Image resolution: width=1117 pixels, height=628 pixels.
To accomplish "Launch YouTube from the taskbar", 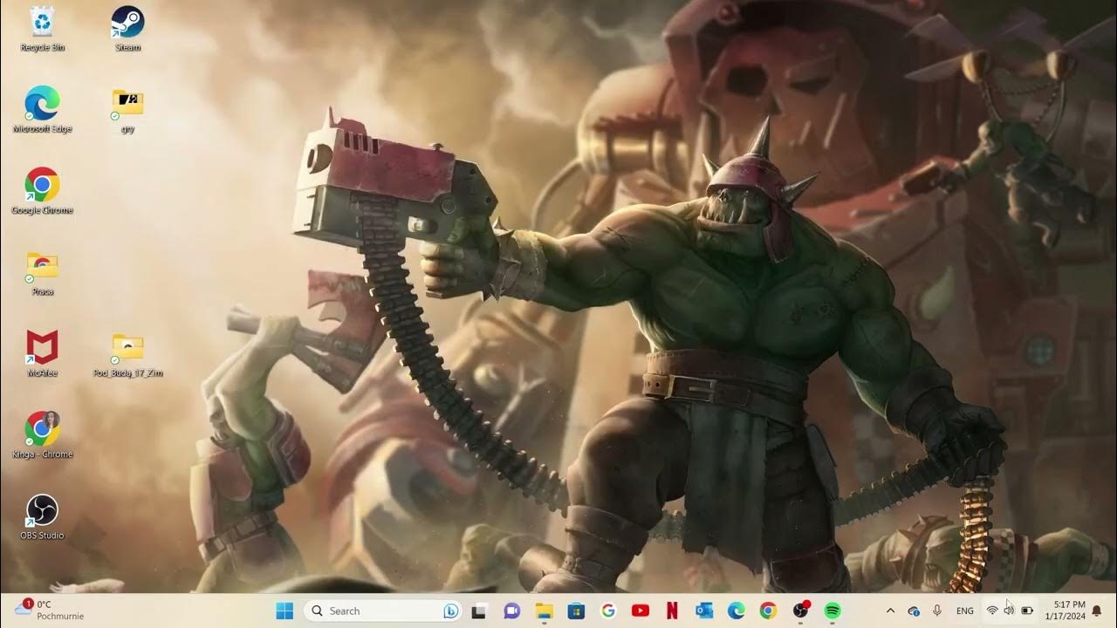I will (639, 611).
